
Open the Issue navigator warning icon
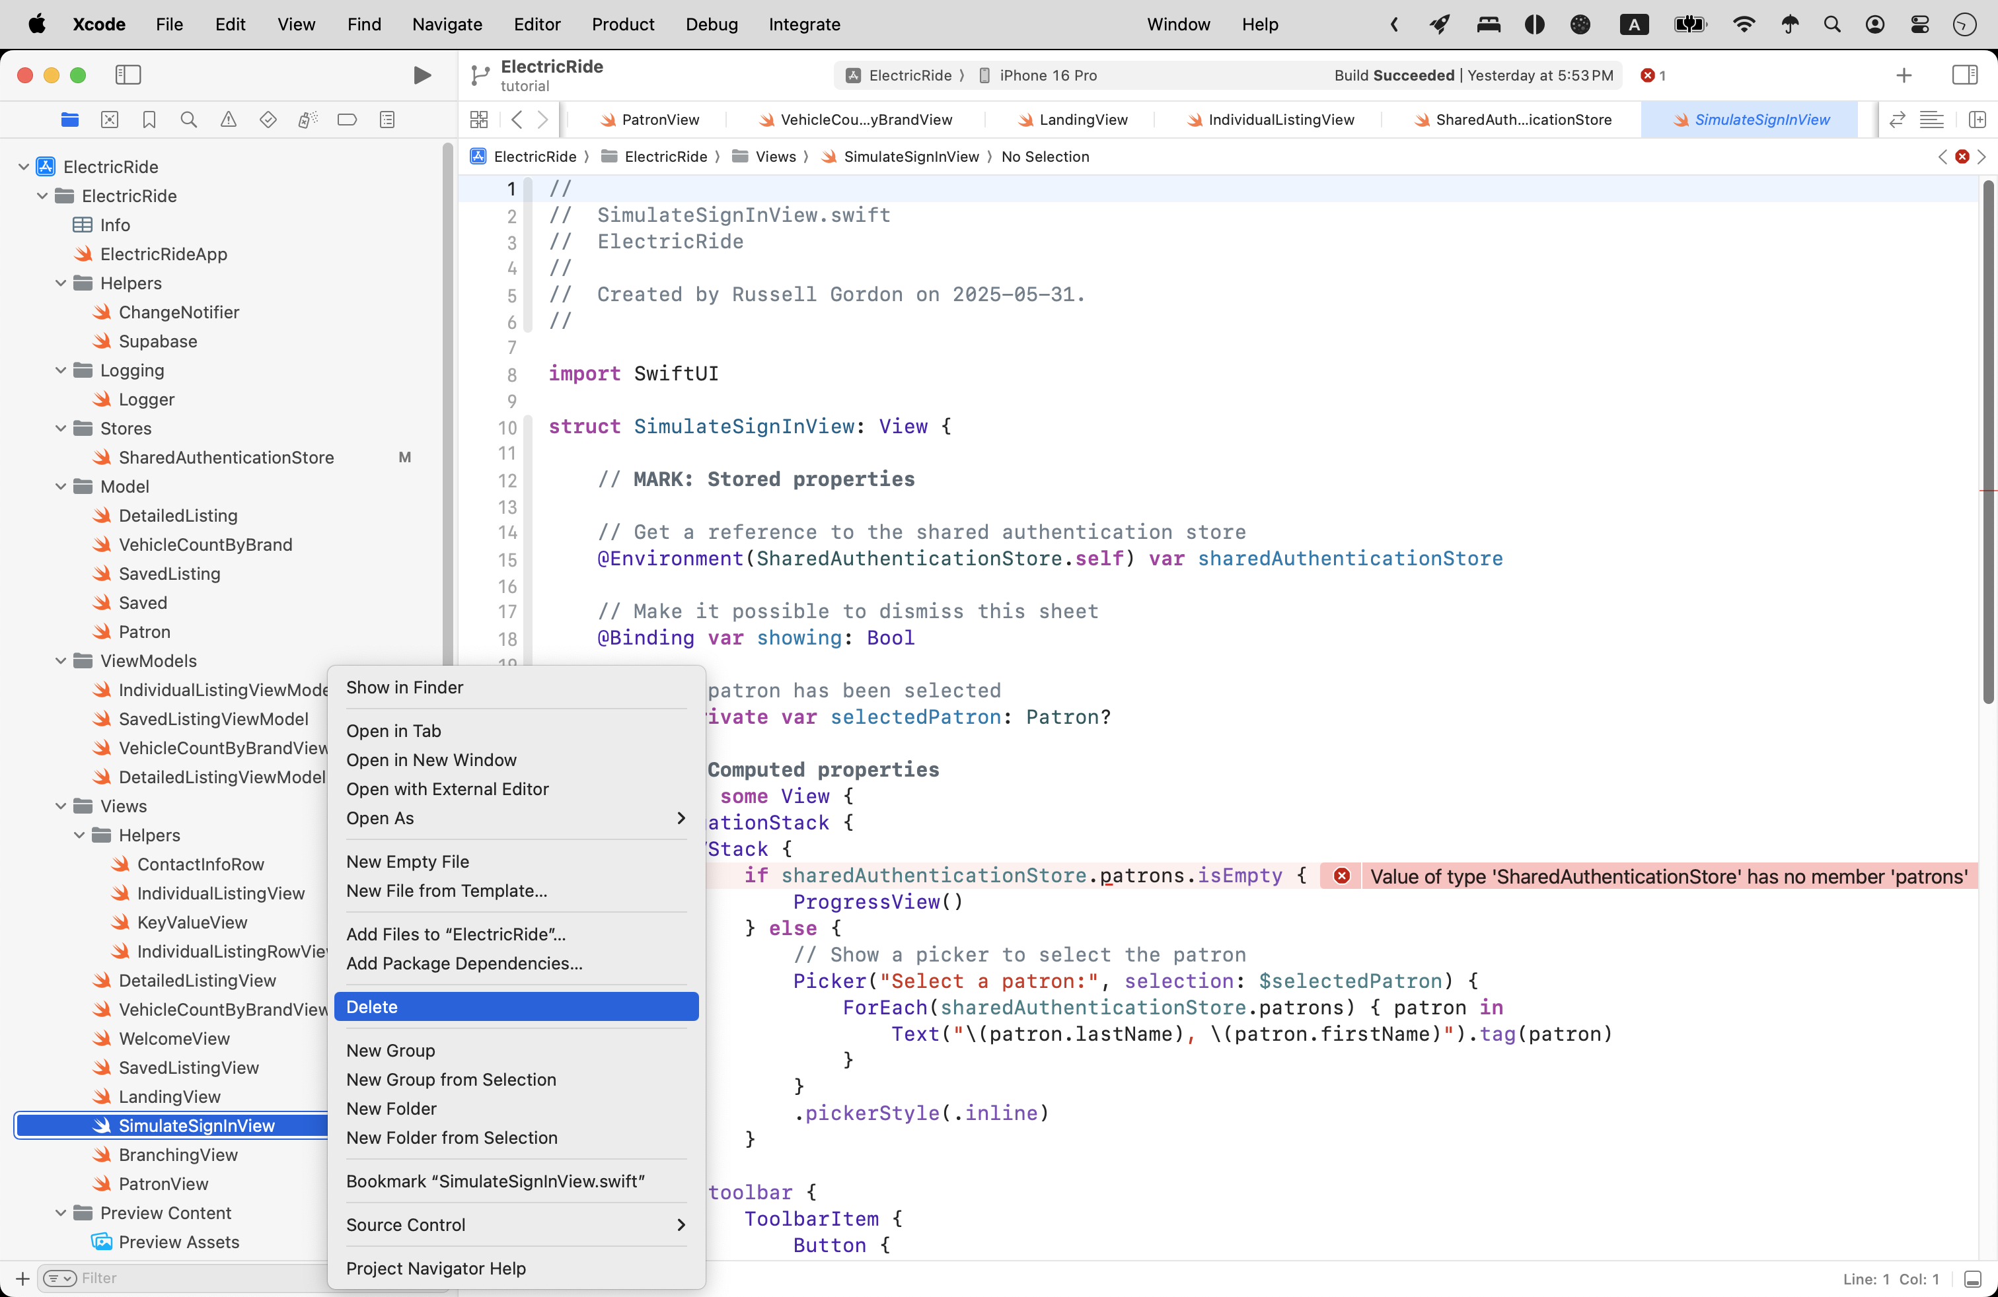[x=229, y=120]
